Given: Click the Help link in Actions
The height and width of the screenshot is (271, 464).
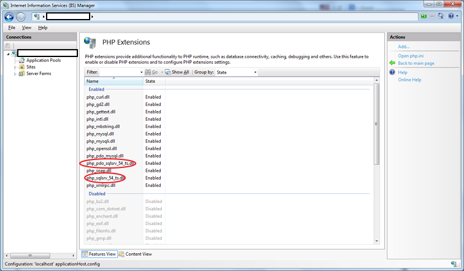Looking at the screenshot, I should [403, 72].
